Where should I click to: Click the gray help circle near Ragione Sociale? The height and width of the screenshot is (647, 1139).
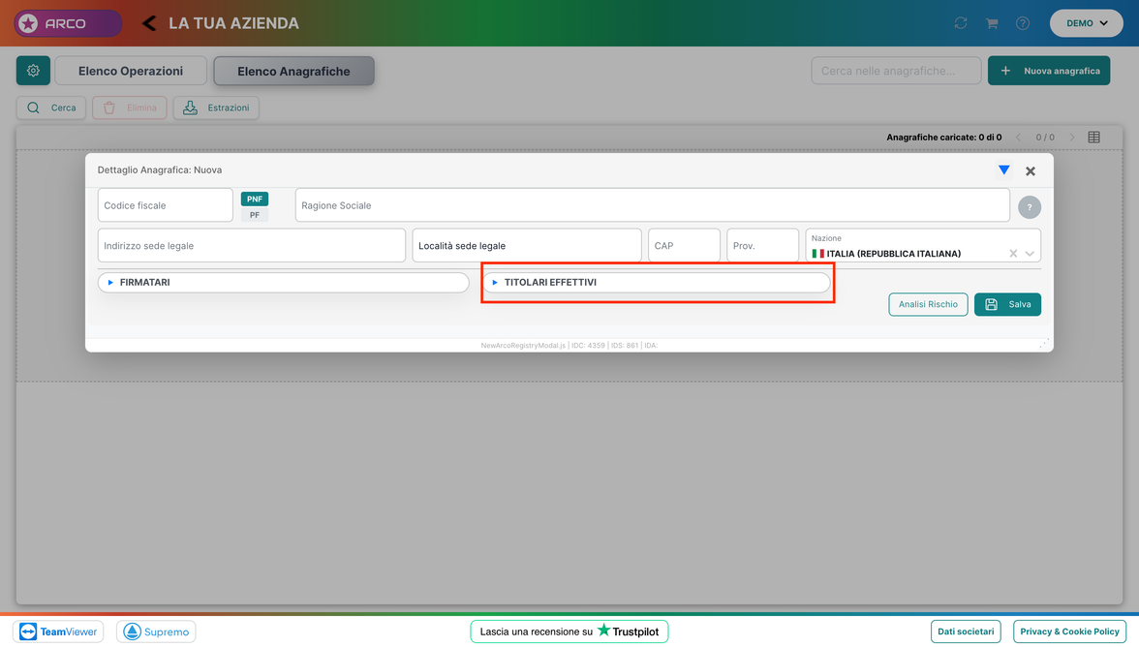1030,207
